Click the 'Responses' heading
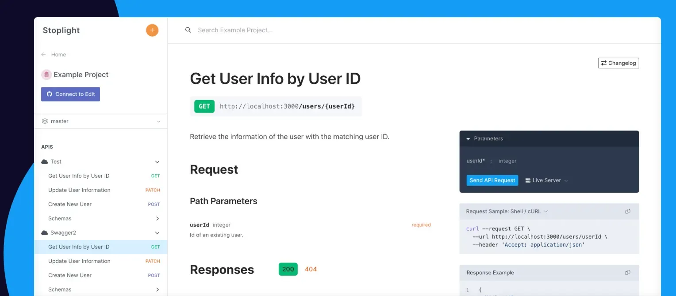 (x=222, y=270)
